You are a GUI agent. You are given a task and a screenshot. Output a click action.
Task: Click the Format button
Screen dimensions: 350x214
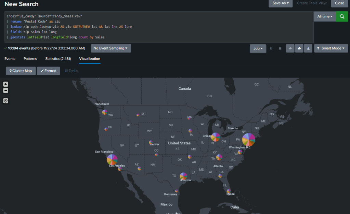coord(48,71)
